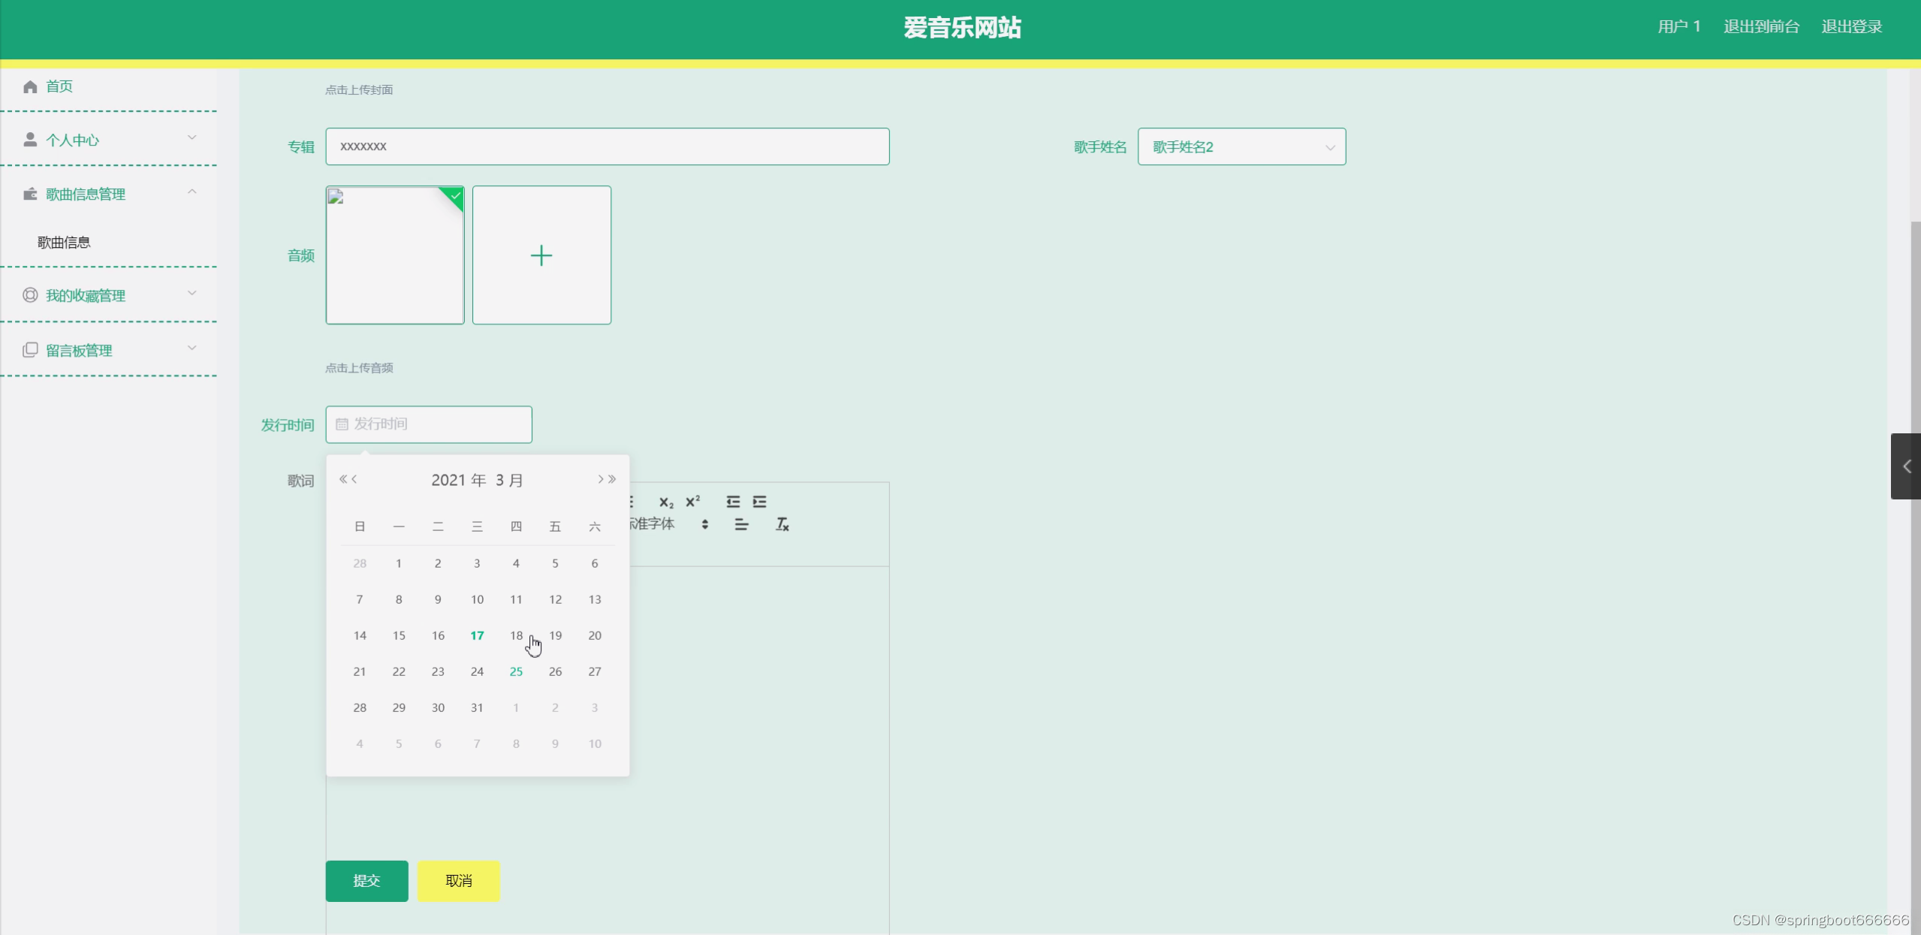Click the clear formatting icon
This screenshot has width=1921, height=935.
[782, 524]
